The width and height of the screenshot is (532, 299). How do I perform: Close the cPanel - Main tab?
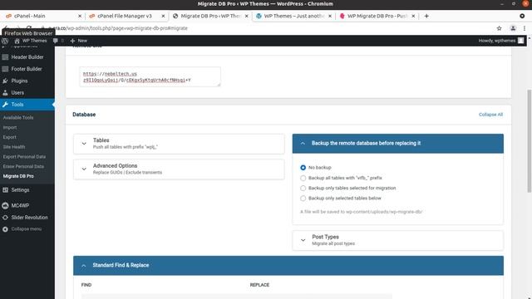coord(80,16)
